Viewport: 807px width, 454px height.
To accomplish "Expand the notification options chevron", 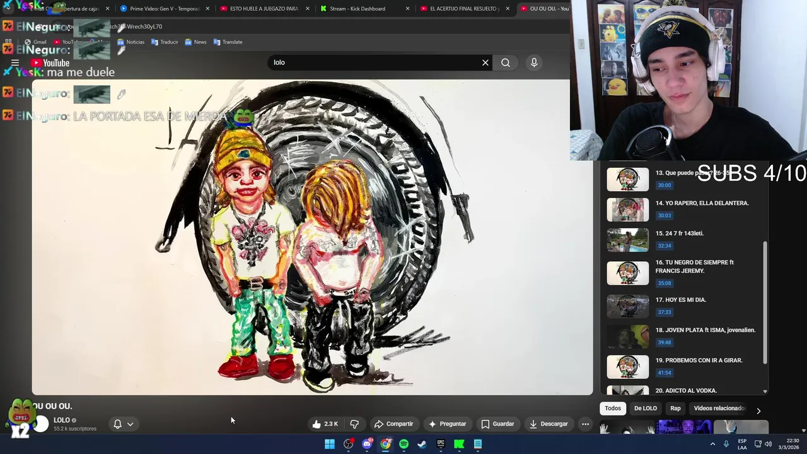I will pos(130,424).
